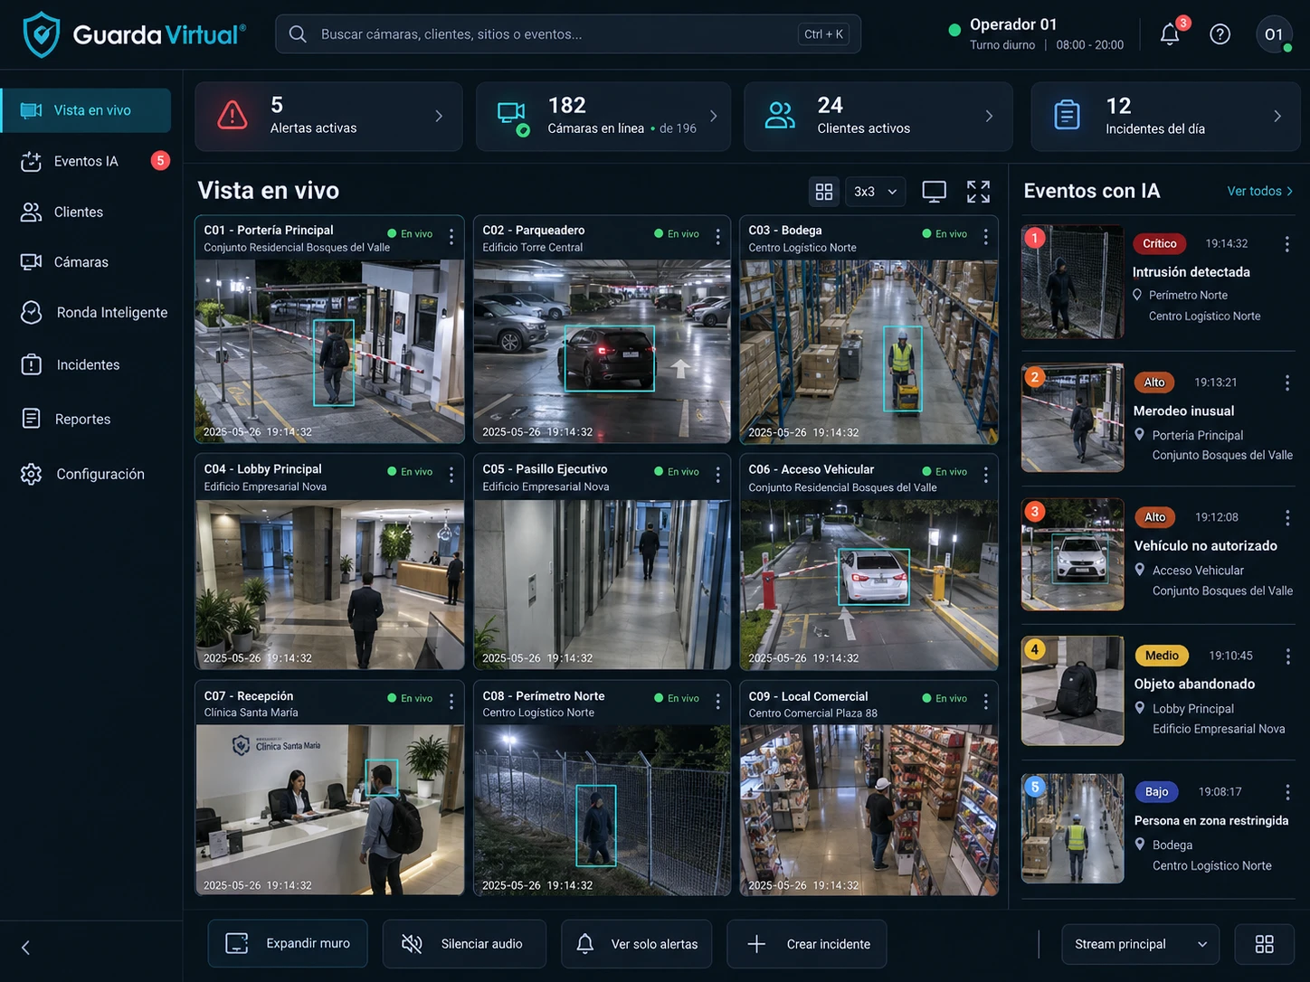Click En vivo status on C09

[945, 698]
